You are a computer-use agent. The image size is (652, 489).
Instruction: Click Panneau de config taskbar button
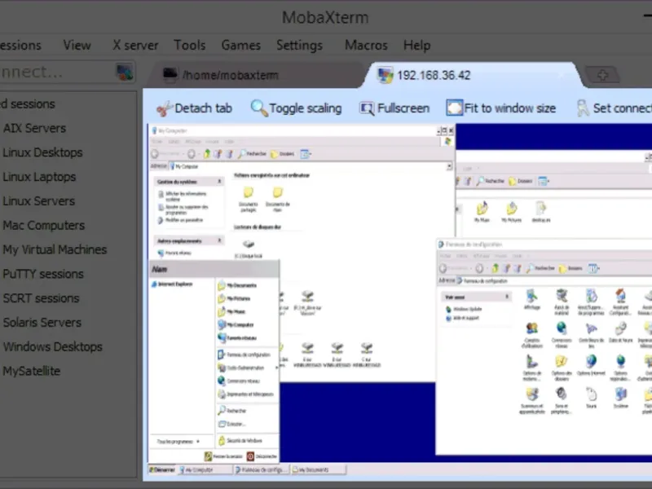(262, 470)
